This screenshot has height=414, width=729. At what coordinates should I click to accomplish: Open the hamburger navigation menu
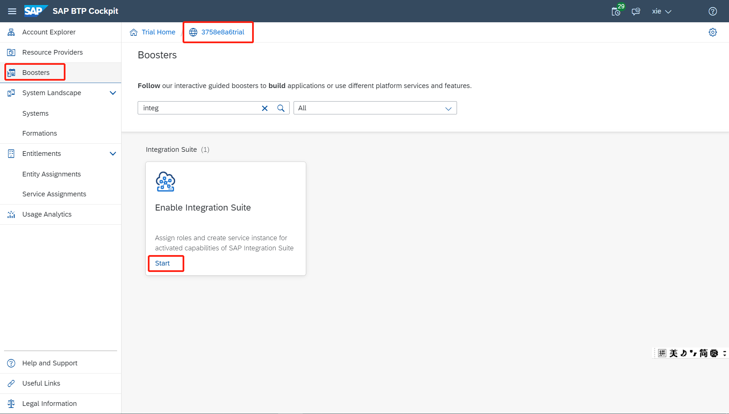click(12, 11)
